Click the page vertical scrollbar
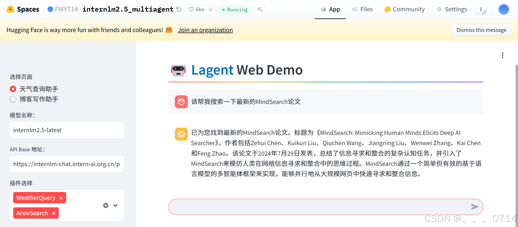Screen dimensions: 518x227 click(x=516, y=145)
